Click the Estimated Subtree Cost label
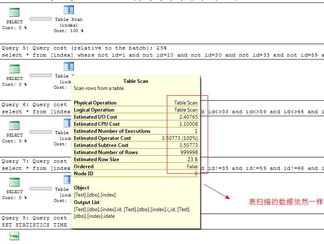 point(101,145)
